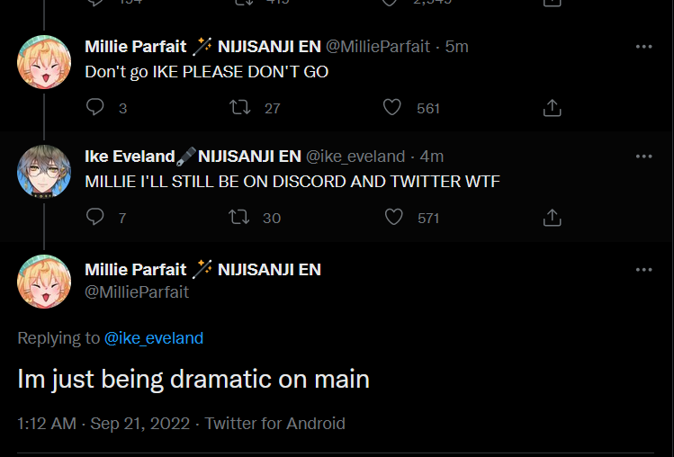Like Ike Eveland's Discord tweet

coord(391,218)
